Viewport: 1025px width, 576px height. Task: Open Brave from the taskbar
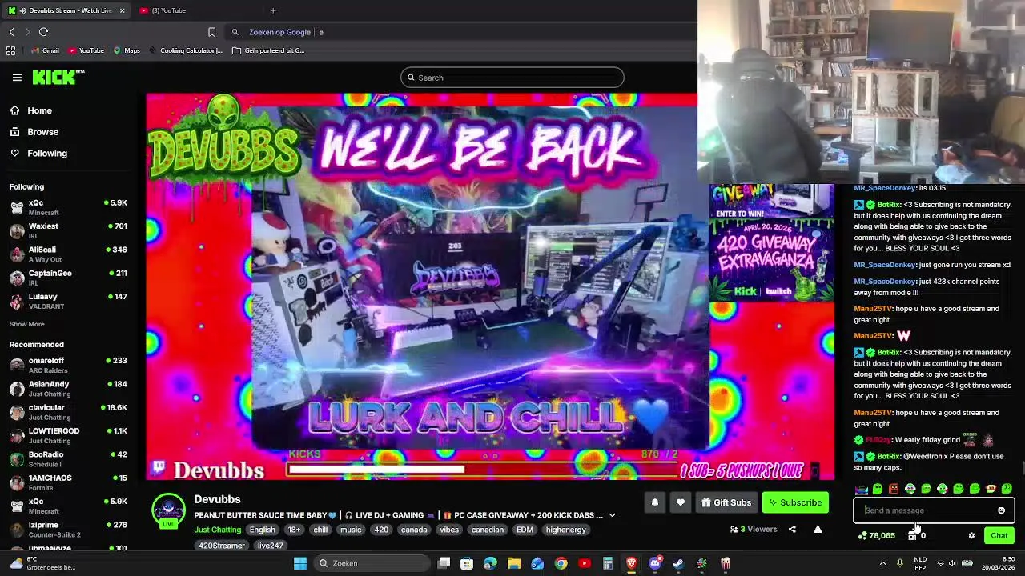pyautogui.click(x=631, y=563)
